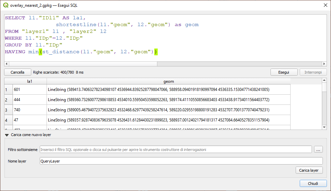
Task: Run the query with Esegui
Action: pyautogui.click(x=284, y=72)
